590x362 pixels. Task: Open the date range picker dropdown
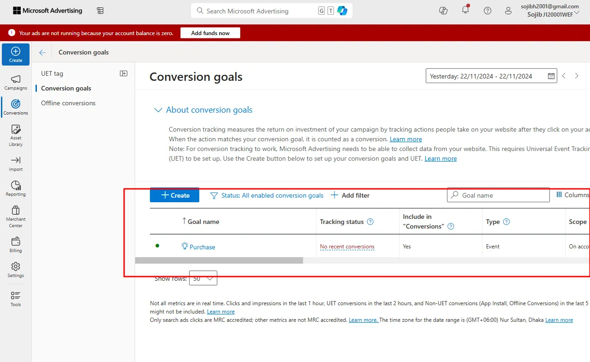[x=491, y=76]
